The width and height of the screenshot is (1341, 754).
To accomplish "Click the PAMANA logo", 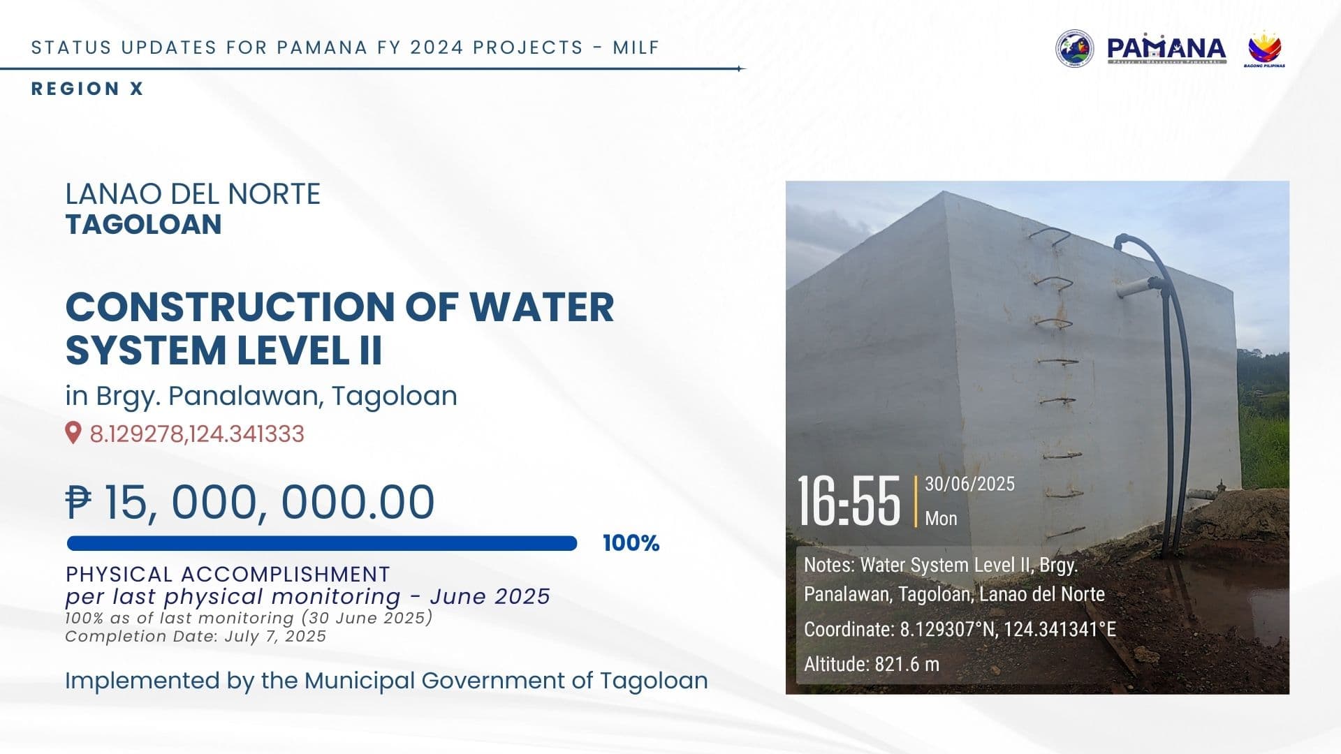I will (x=1166, y=49).
